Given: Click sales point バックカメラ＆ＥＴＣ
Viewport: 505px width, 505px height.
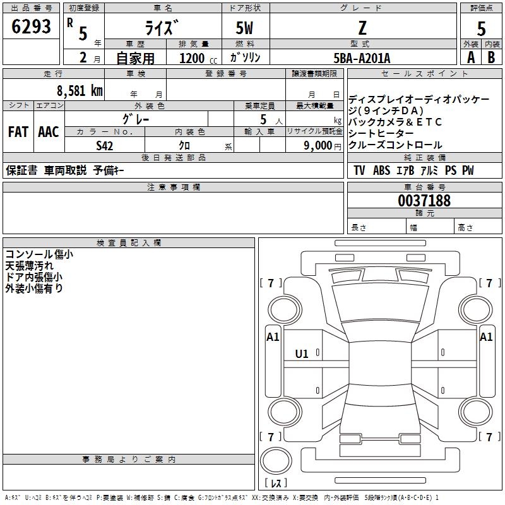Looking at the screenshot, I should click(395, 122).
